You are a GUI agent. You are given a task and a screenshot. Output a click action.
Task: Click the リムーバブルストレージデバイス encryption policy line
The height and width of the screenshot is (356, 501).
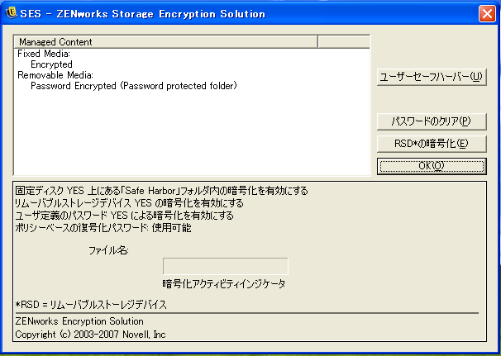(129, 203)
